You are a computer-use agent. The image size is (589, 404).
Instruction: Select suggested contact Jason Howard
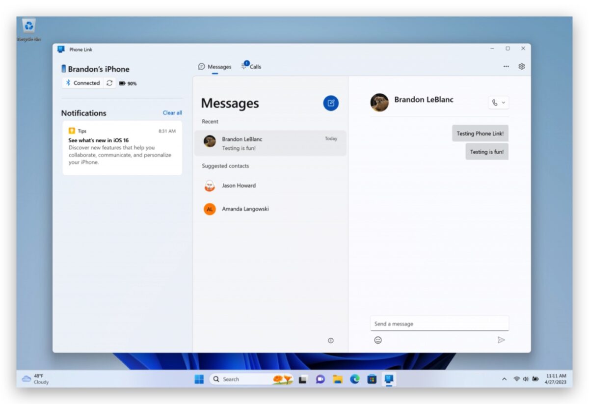coord(270,186)
